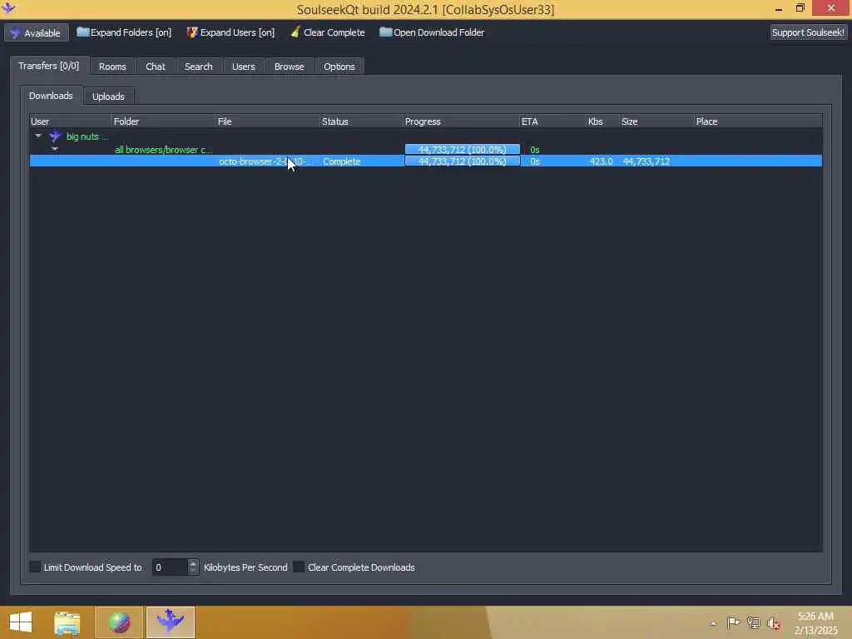
Task: Click the 423.0 Kbs value
Action: [601, 161]
